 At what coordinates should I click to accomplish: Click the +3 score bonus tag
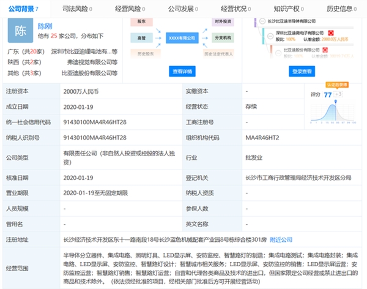click(338, 95)
